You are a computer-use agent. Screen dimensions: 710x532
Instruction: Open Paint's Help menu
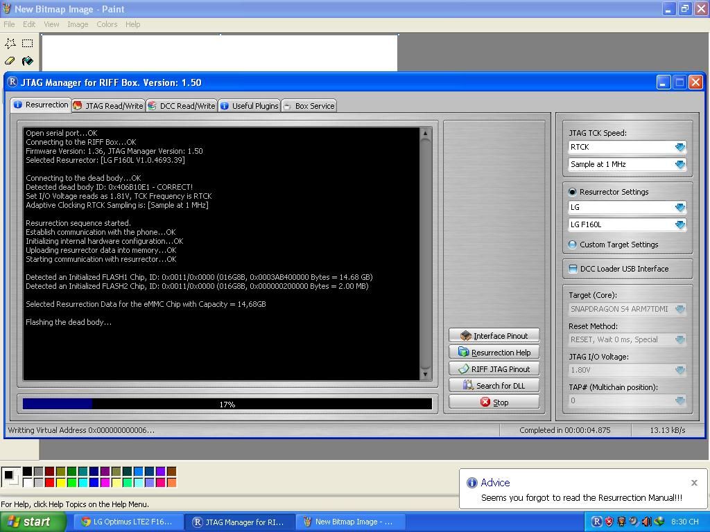pyautogui.click(x=132, y=24)
